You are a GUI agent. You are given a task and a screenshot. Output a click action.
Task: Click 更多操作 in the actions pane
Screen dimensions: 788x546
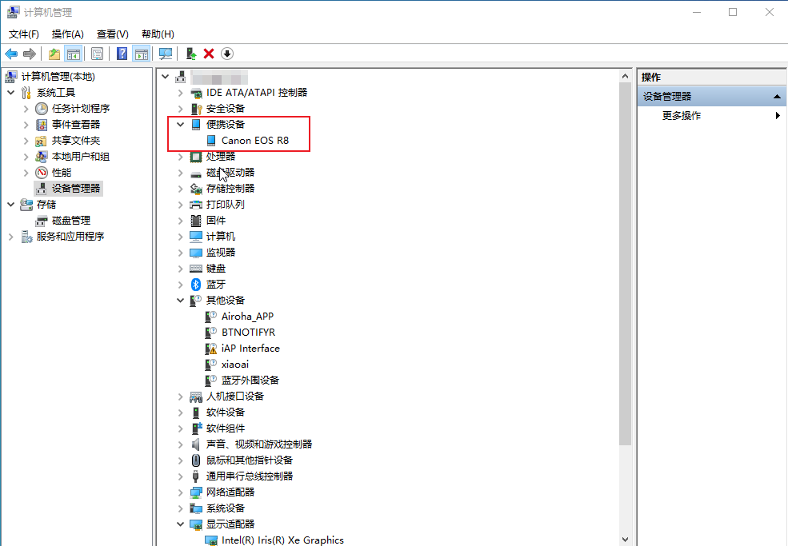(x=682, y=116)
